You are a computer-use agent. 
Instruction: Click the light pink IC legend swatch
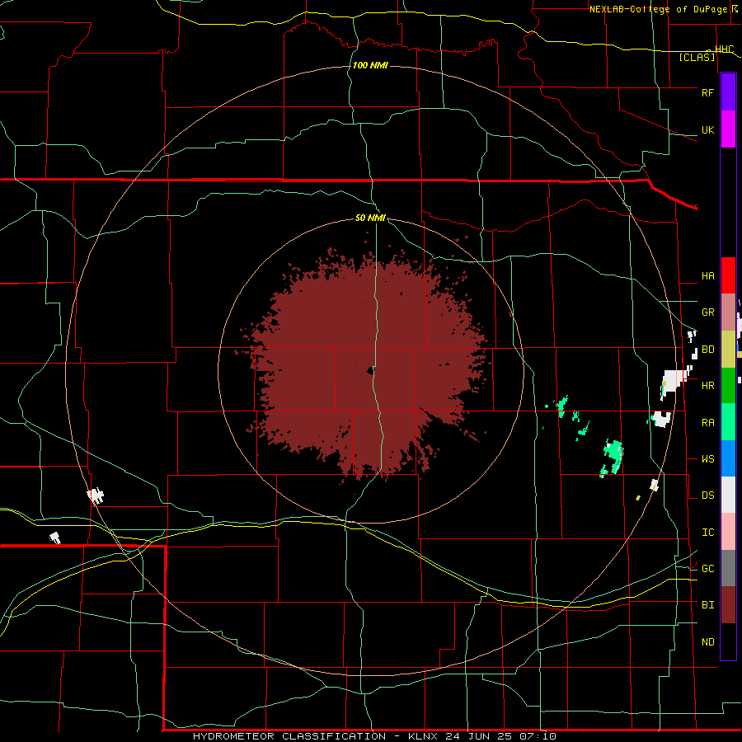pyautogui.click(x=728, y=532)
